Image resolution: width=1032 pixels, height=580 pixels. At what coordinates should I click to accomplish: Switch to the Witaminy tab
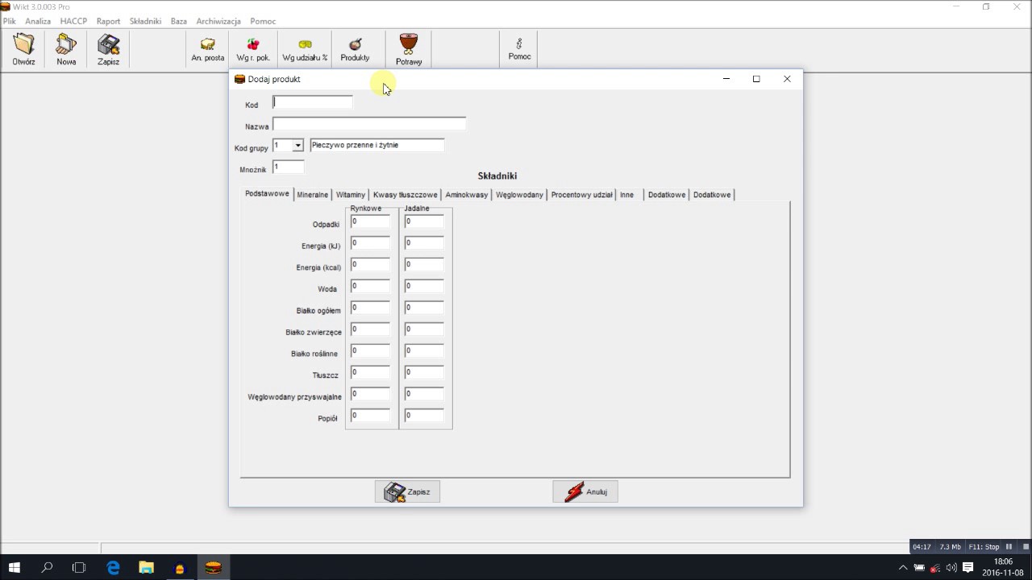pyautogui.click(x=351, y=195)
